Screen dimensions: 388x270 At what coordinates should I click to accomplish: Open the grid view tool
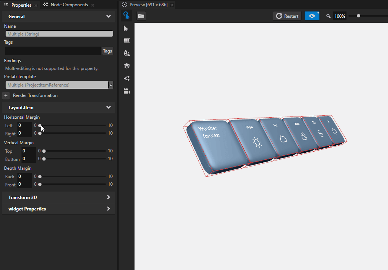(x=126, y=41)
